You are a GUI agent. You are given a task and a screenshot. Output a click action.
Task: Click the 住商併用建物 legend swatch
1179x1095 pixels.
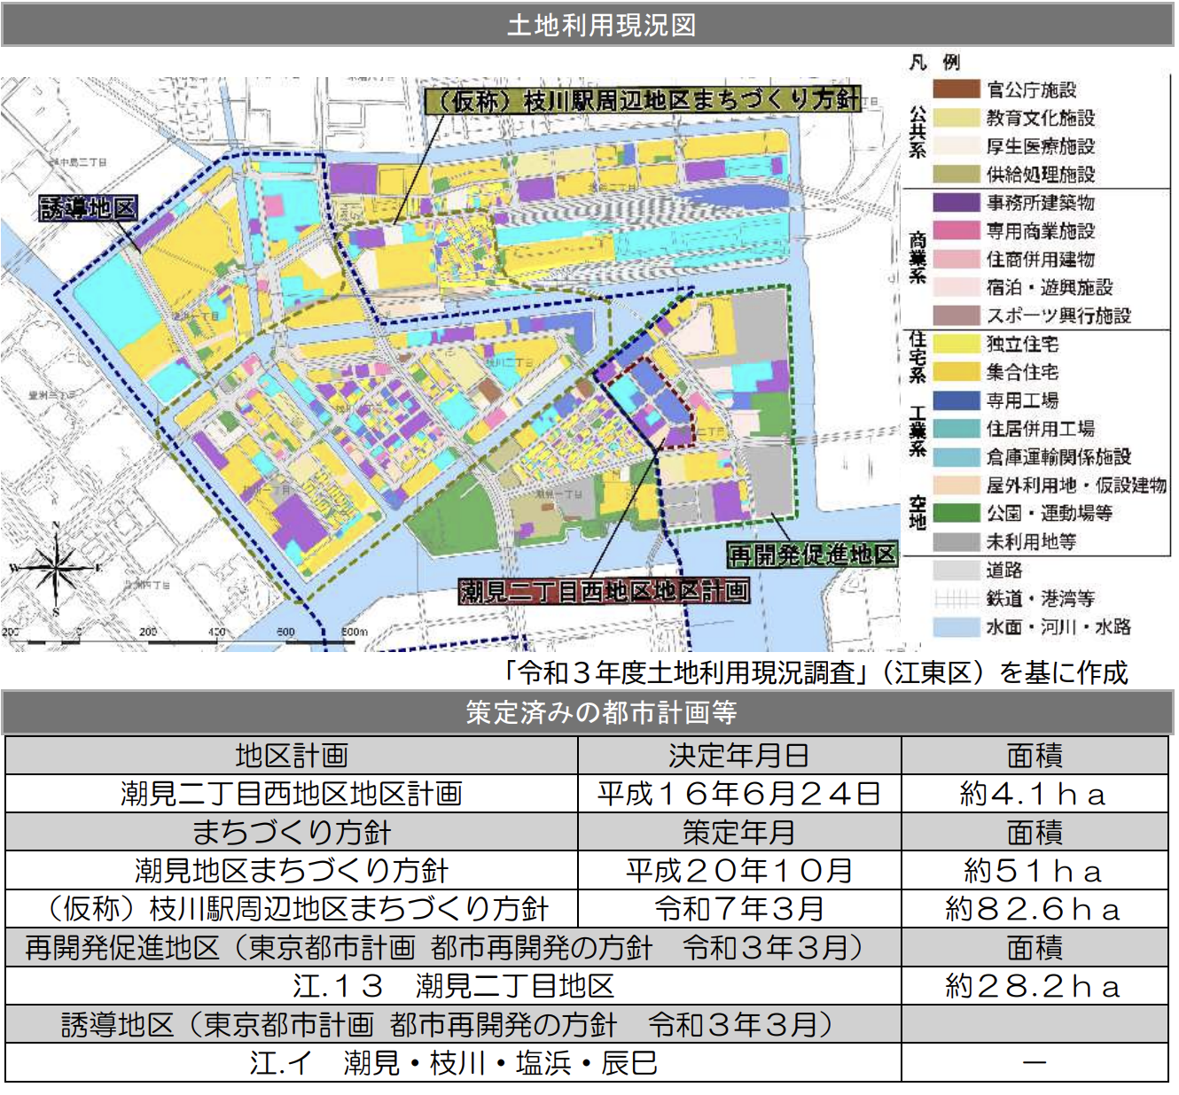coord(956,260)
